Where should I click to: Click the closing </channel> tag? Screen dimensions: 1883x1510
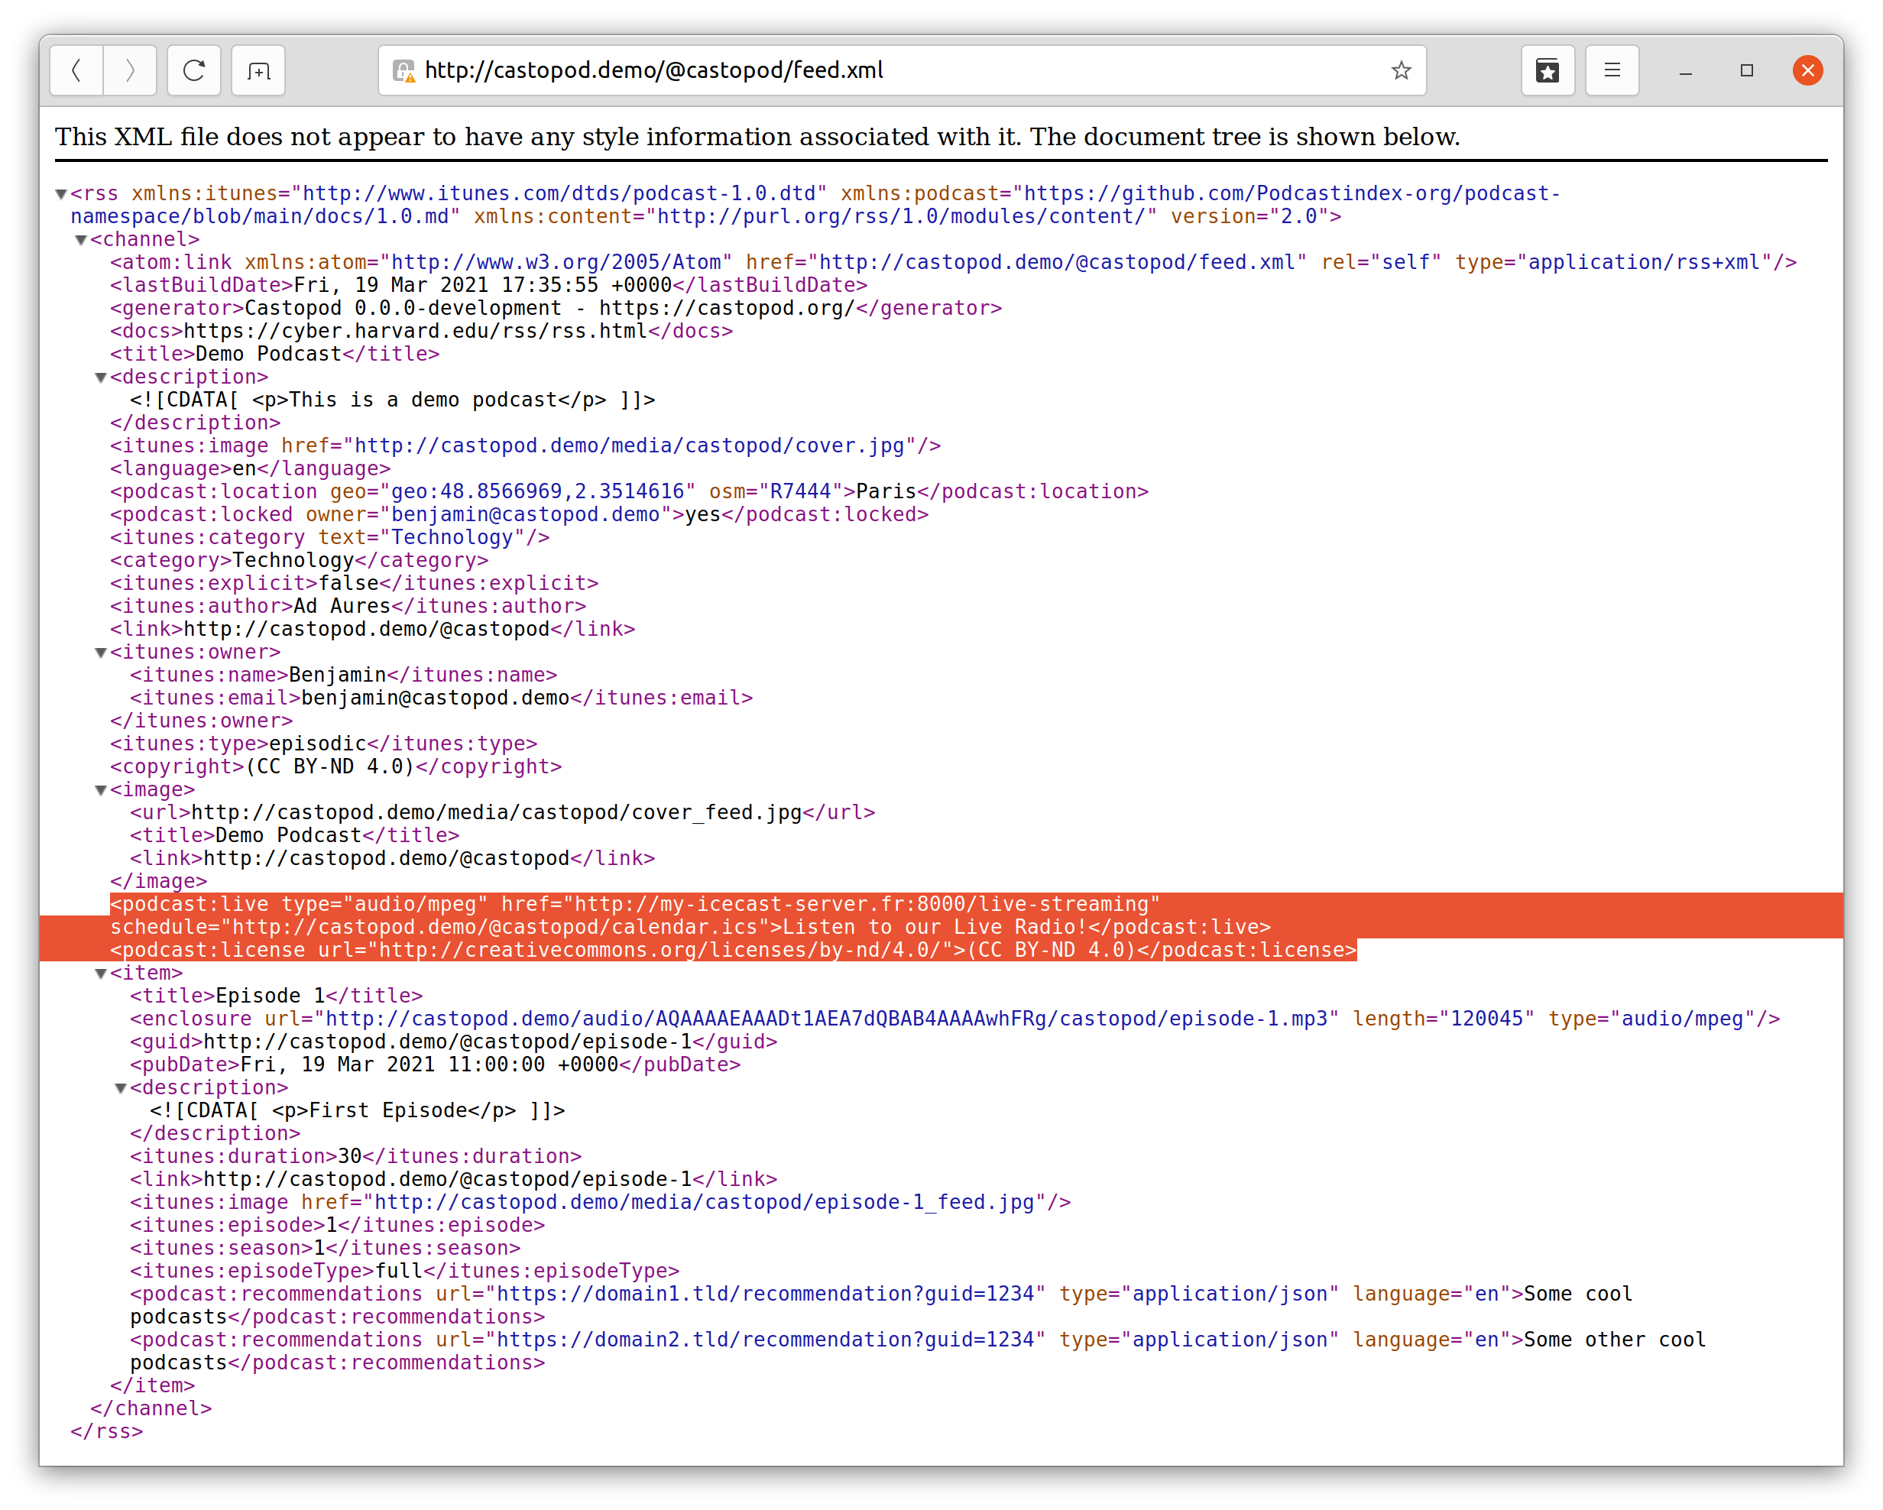pyautogui.click(x=151, y=1408)
